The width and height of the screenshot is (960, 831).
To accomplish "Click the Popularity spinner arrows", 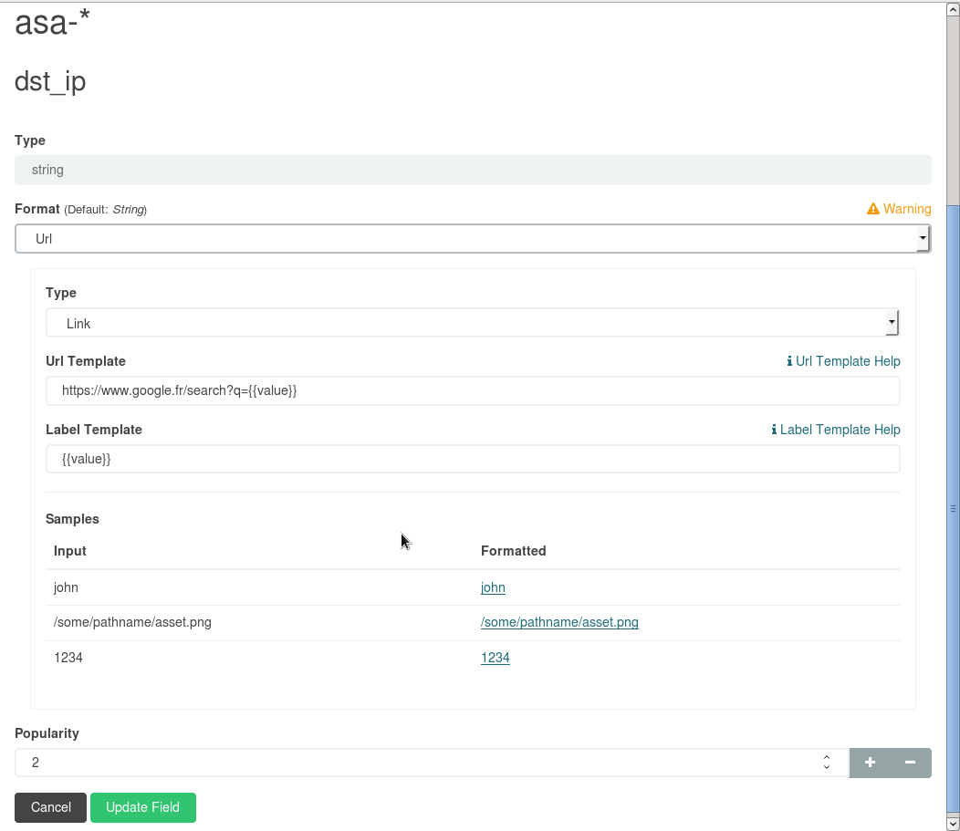I will [x=827, y=763].
